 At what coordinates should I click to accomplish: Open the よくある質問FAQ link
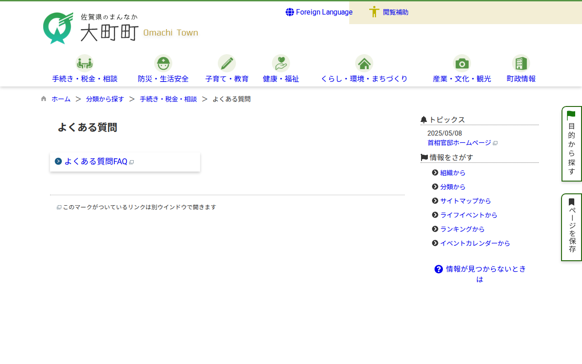[95, 162]
